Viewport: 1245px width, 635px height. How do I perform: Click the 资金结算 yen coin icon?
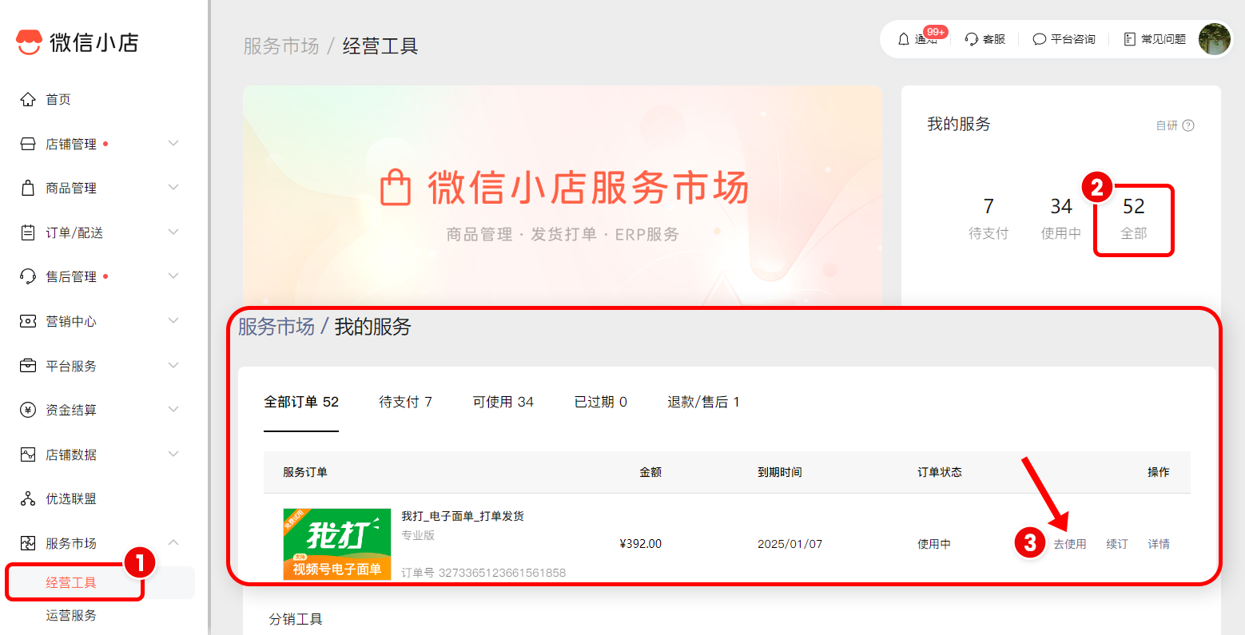coord(28,410)
